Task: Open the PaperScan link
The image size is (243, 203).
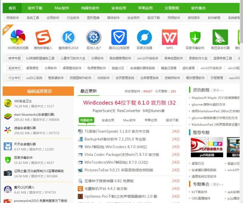Action: pyautogui.click(x=104, y=111)
